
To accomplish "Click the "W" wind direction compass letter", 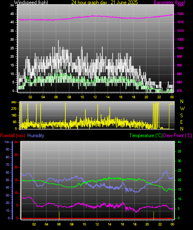I will (x=182, y=109).
